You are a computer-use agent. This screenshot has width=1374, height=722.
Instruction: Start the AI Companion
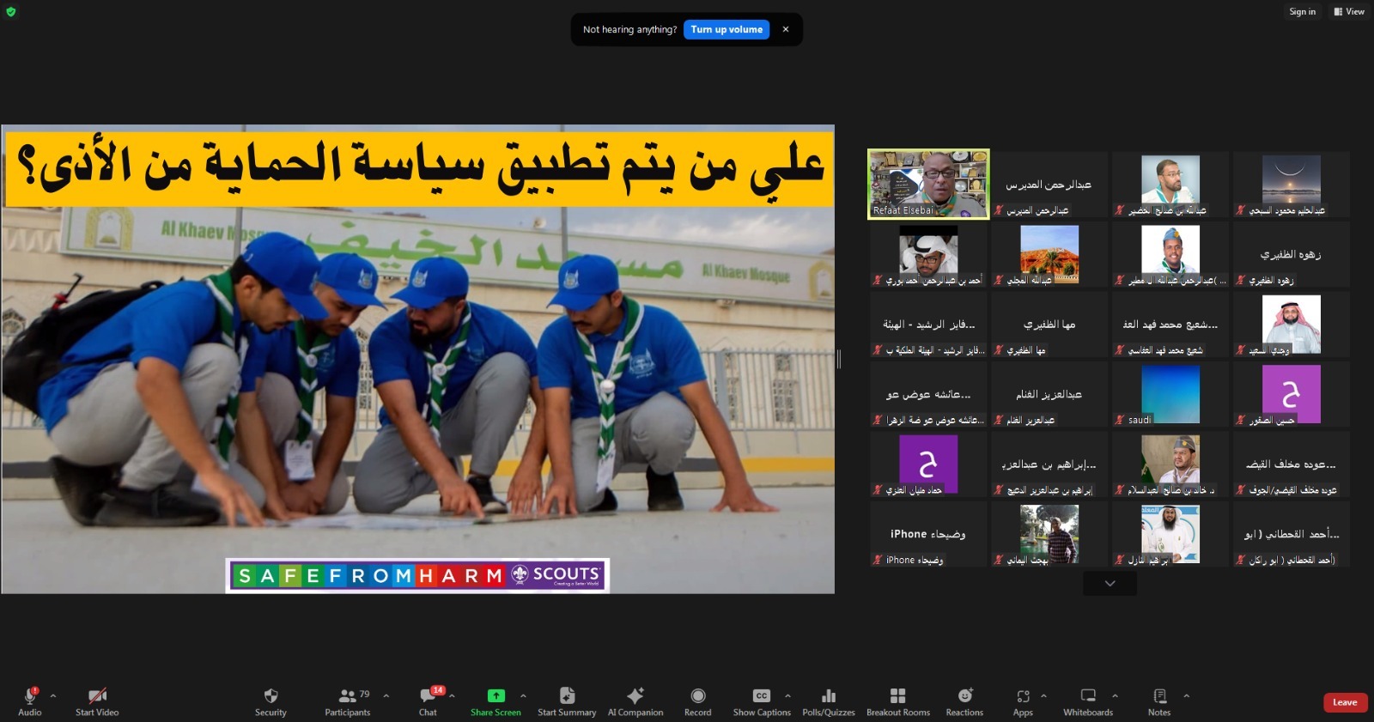pyautogui.click(x=635, y=696)
